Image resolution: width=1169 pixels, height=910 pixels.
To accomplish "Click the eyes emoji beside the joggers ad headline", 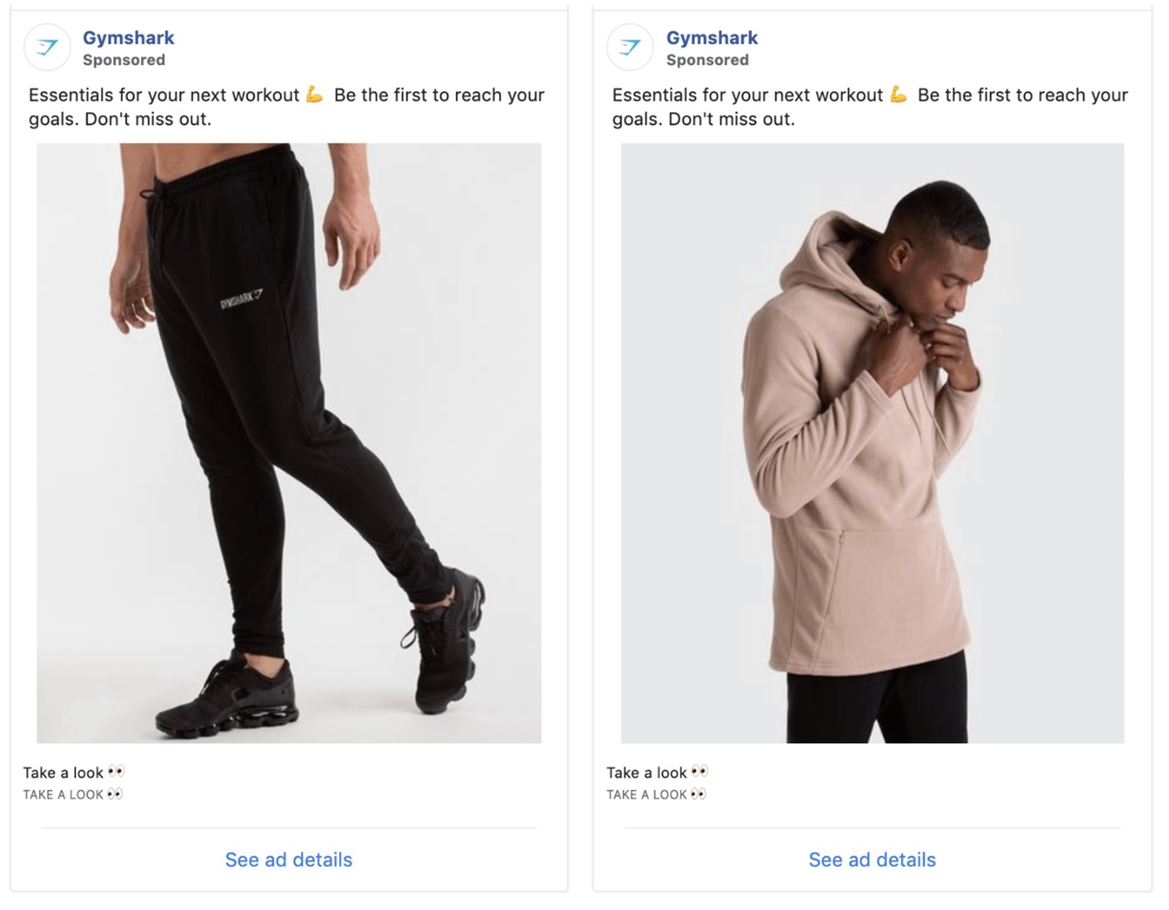I will tap(116, 773).
